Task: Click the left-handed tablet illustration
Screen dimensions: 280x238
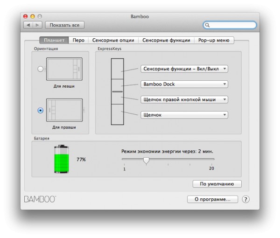Action: pyautogui.click(x=64, y=69)
